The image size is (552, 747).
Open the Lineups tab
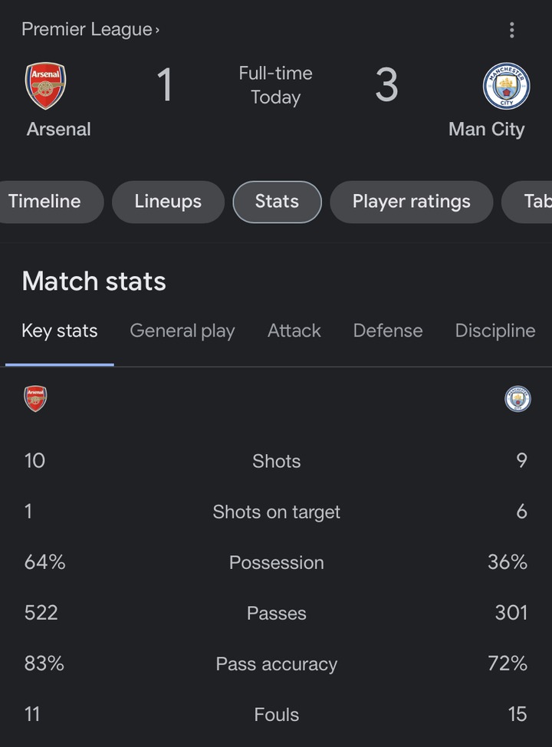[x=168, y=202]
